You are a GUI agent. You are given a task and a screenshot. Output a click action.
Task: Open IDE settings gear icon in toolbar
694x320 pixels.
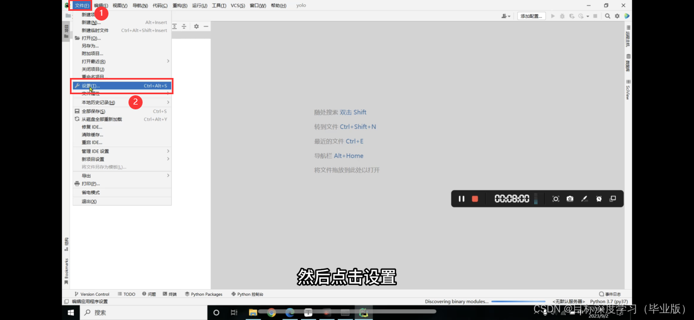(x=617, y=16)
